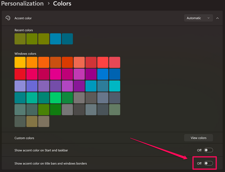The height and width of the screenshot is (172, 225).
Task: Open the Automatic accent color dropdown
Action: (x=198, y=18)
